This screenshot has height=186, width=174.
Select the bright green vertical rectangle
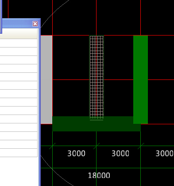(140, 79)
